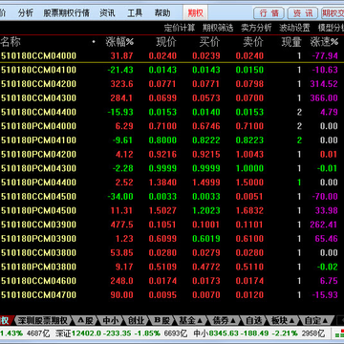Sort by the 涨速% column header
The height and width of the screenshot is (344, 344).
point(324,42)
